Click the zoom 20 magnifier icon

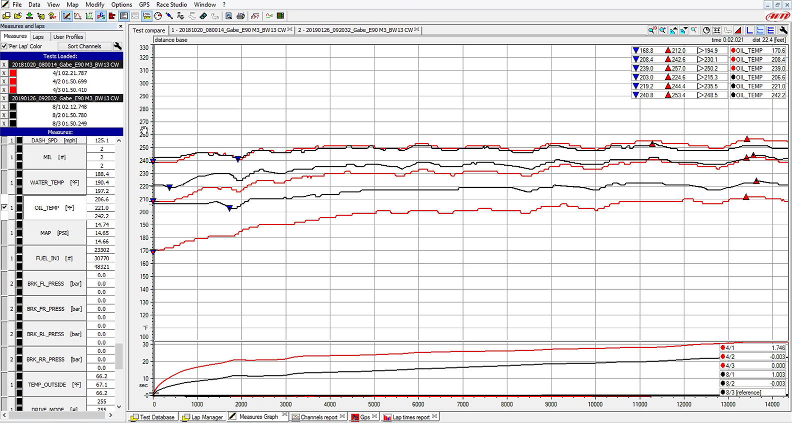pos(652,30)
